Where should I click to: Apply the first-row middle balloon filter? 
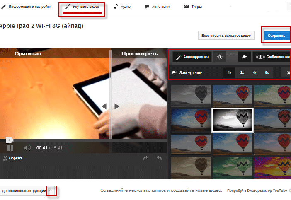coord(233,96)
